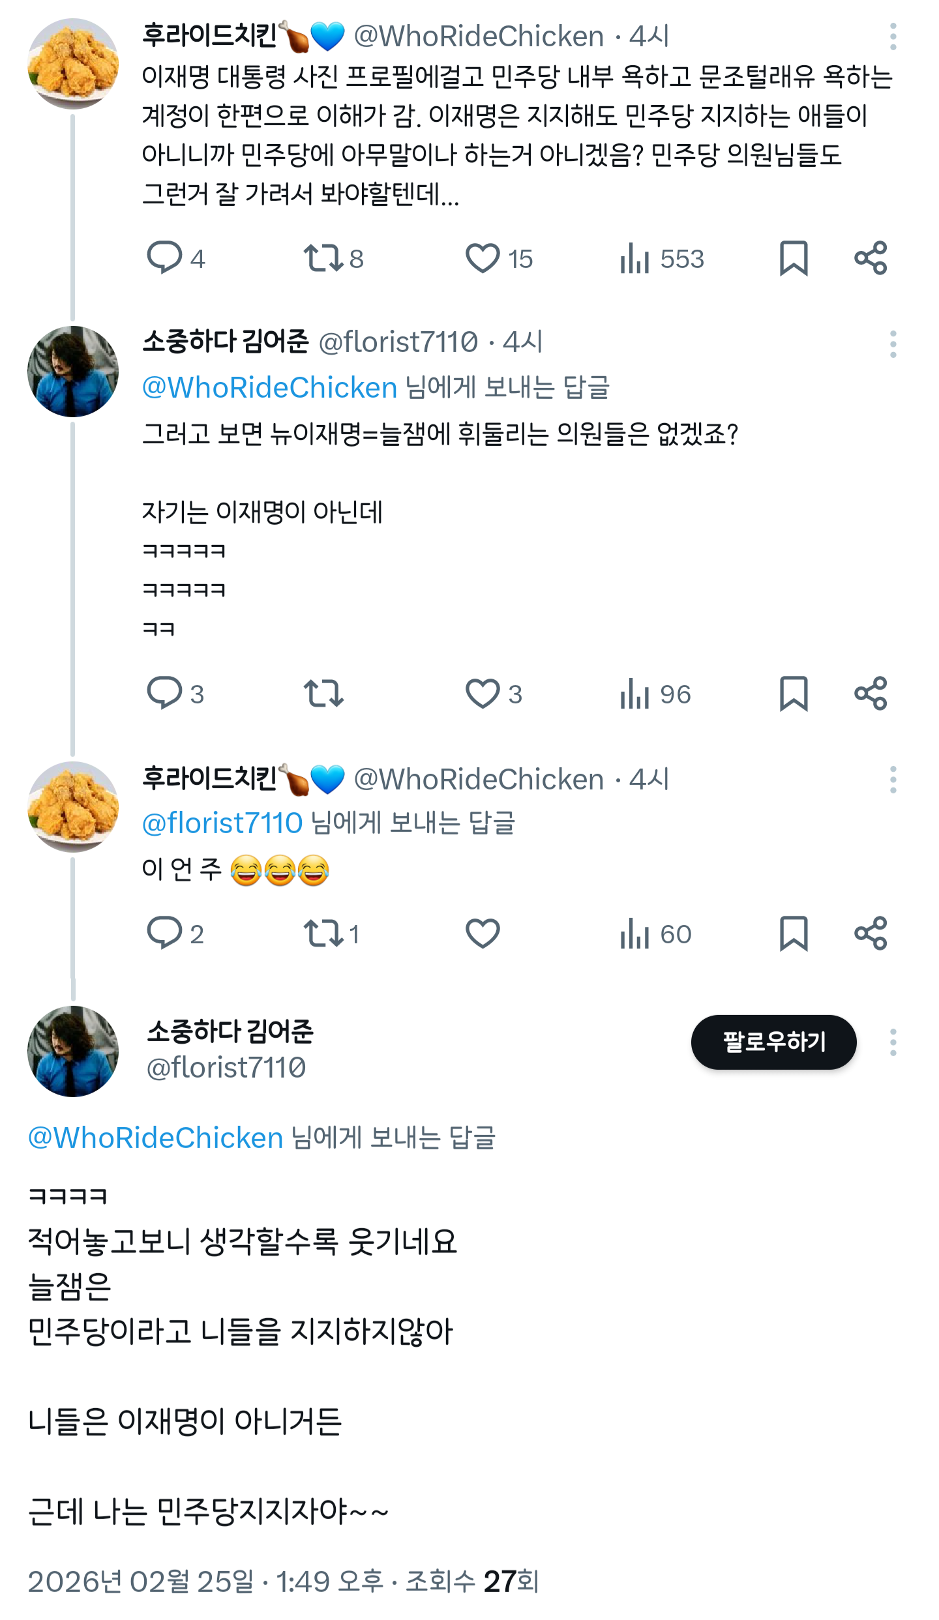Retweet the first tweet with 8 retweets
The width and height of the screenshot is (939, 1620).
click(x=333, y=258)
